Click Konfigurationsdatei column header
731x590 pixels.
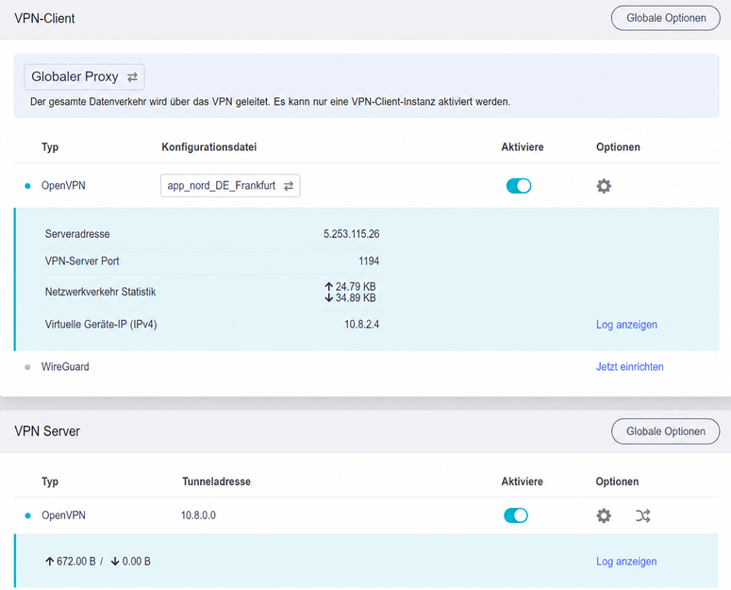pos(209,147)
